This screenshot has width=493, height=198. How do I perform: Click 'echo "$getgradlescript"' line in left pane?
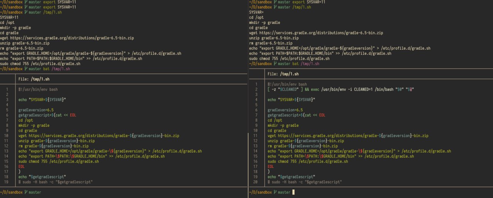coord(43,177)
